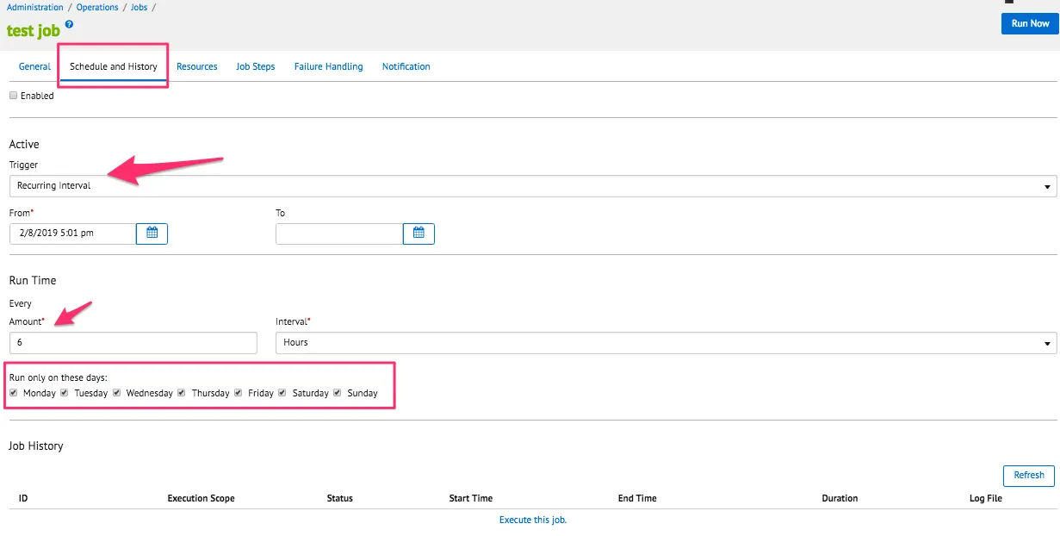Image resolution: width=1060 pixels, height=536 pixels.
Task: Uncheck the Friday checkbox
Action: point(239,393)
